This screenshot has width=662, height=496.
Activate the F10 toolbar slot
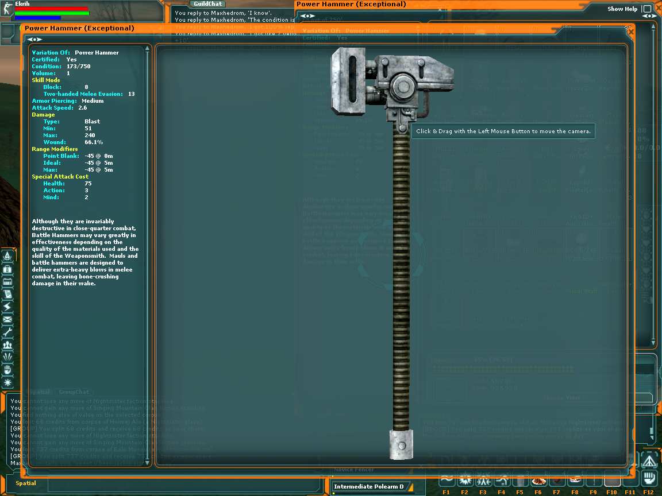[x=612, y=480]
